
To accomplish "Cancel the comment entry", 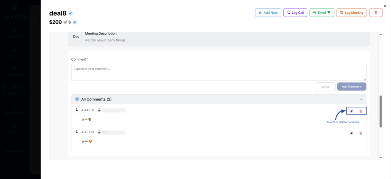I will [325, 87].
